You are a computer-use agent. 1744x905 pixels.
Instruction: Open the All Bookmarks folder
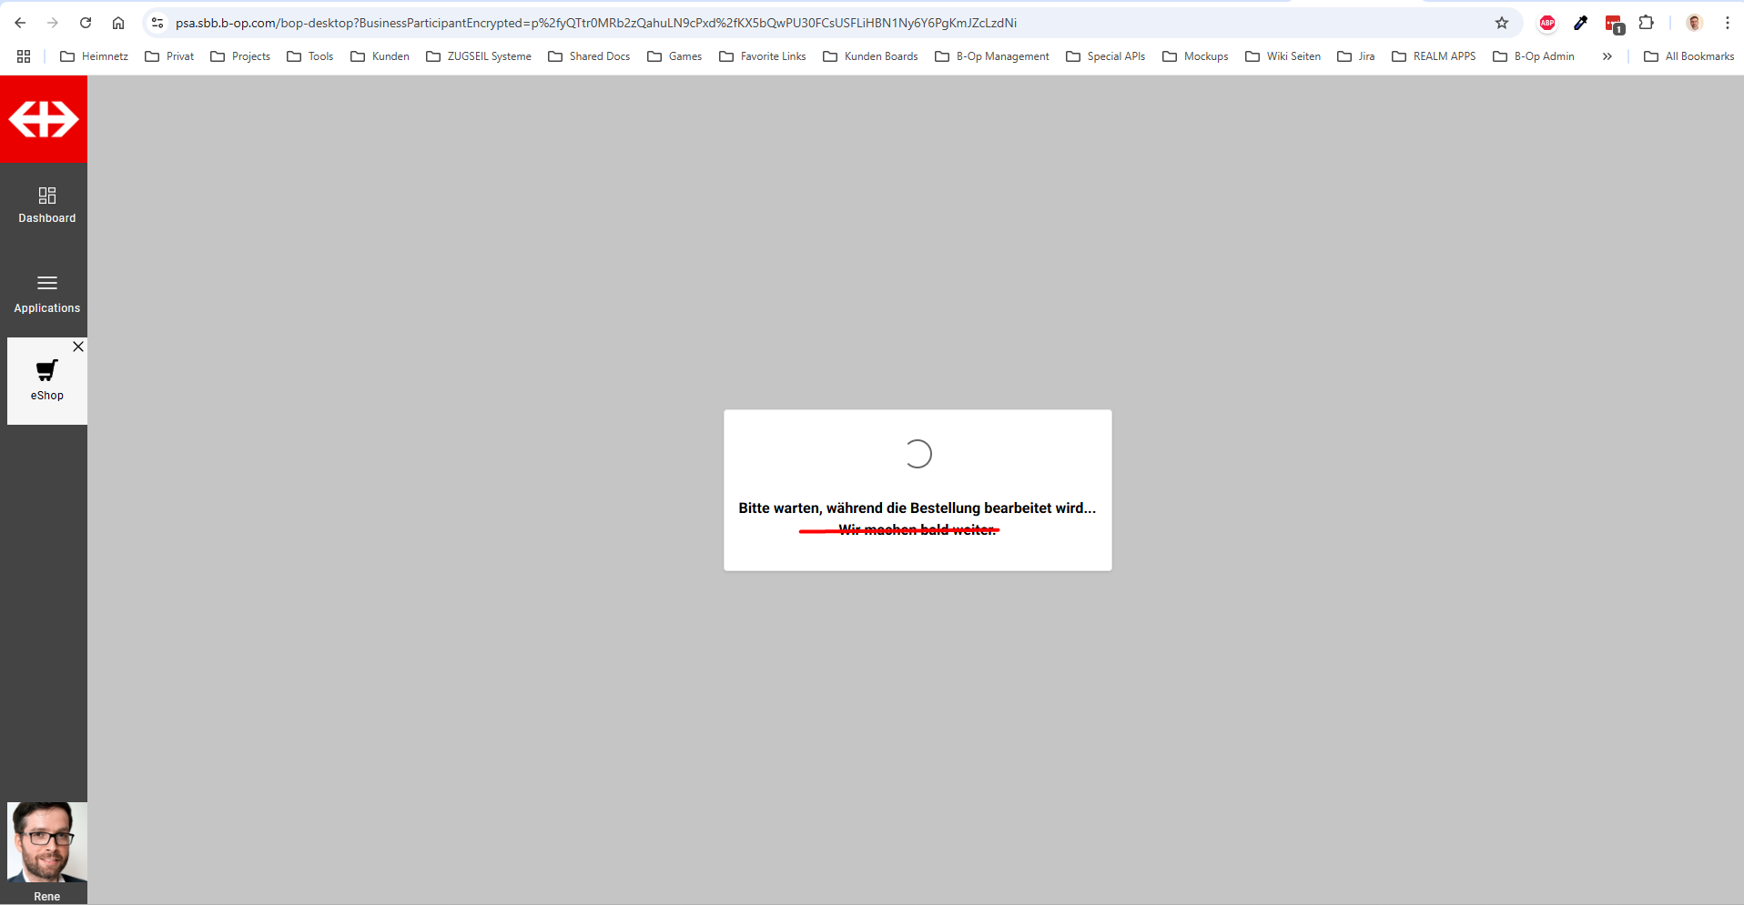[x=1688, y=56]
